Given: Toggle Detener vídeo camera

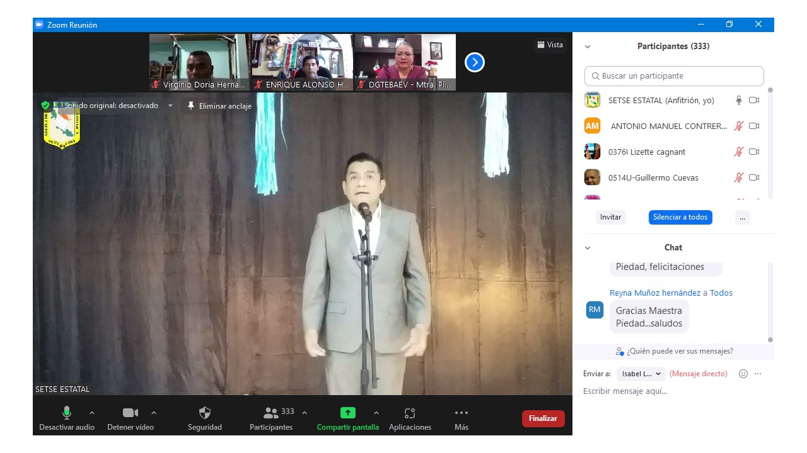Looking at the screenshot, I should [131, 413].
